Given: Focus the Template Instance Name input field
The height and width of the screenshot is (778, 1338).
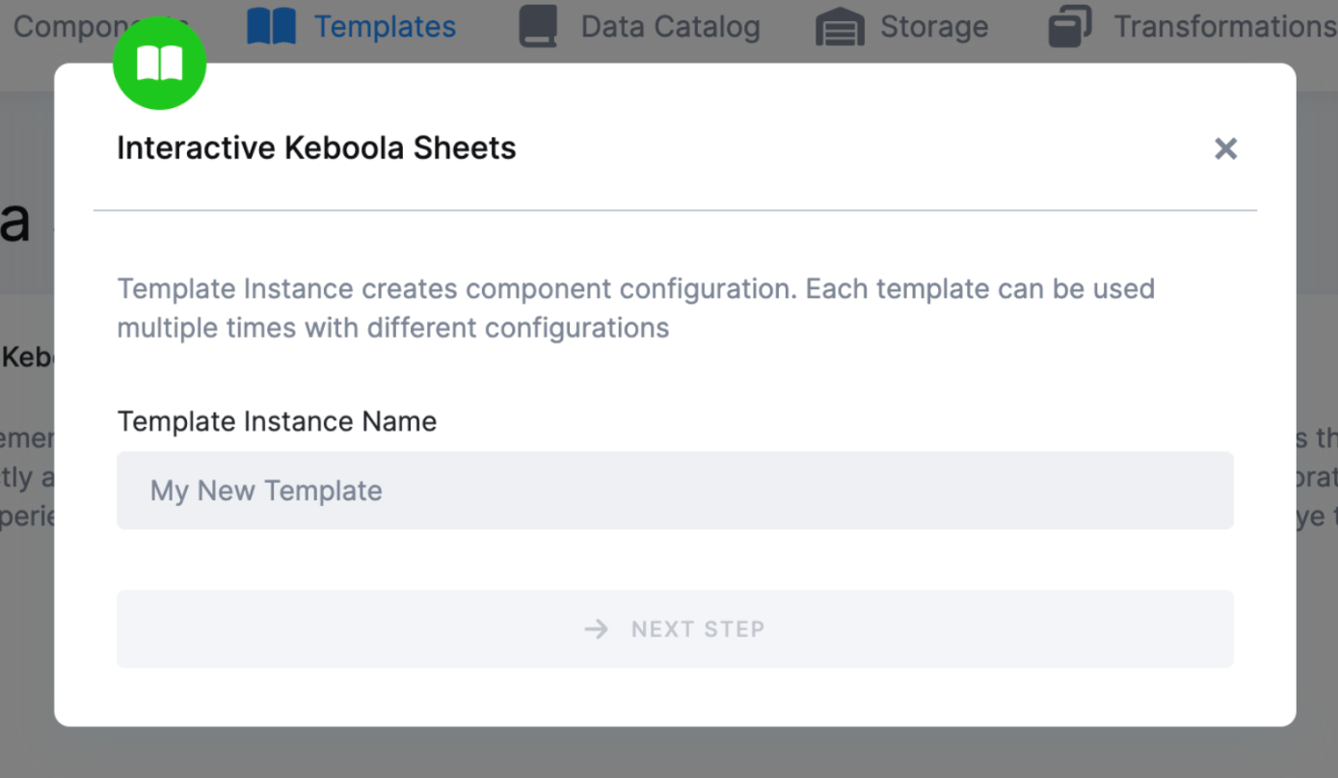Looking at the screenshot, I should 675,491.
